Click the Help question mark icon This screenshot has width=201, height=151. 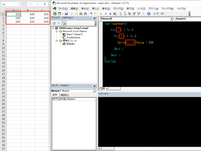(x=149, y=14)
